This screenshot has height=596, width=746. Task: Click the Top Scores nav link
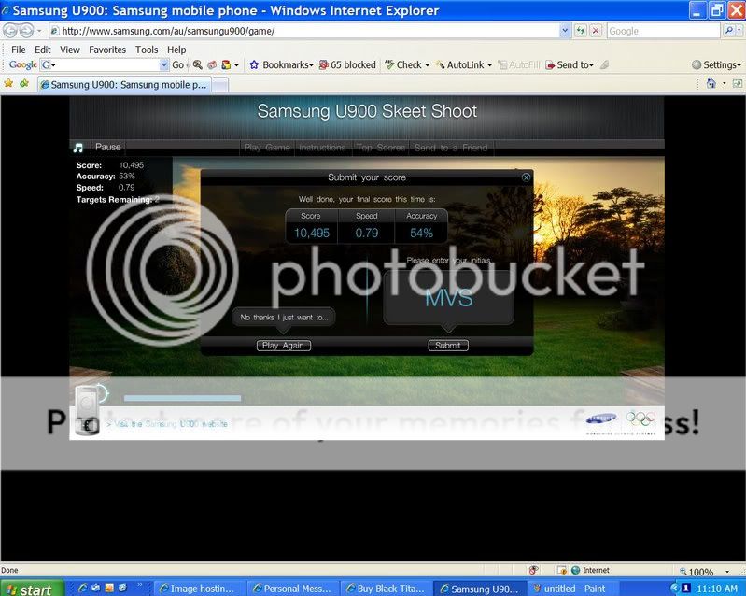(x=380, y=148)
